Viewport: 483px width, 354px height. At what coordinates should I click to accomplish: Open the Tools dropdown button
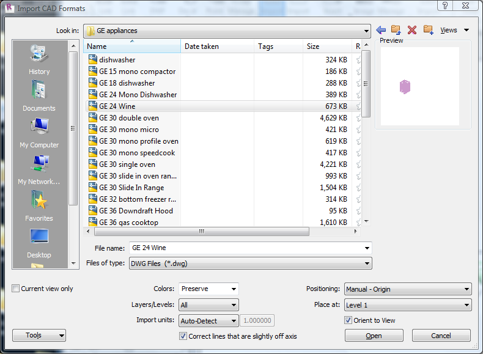coord(39,335)
